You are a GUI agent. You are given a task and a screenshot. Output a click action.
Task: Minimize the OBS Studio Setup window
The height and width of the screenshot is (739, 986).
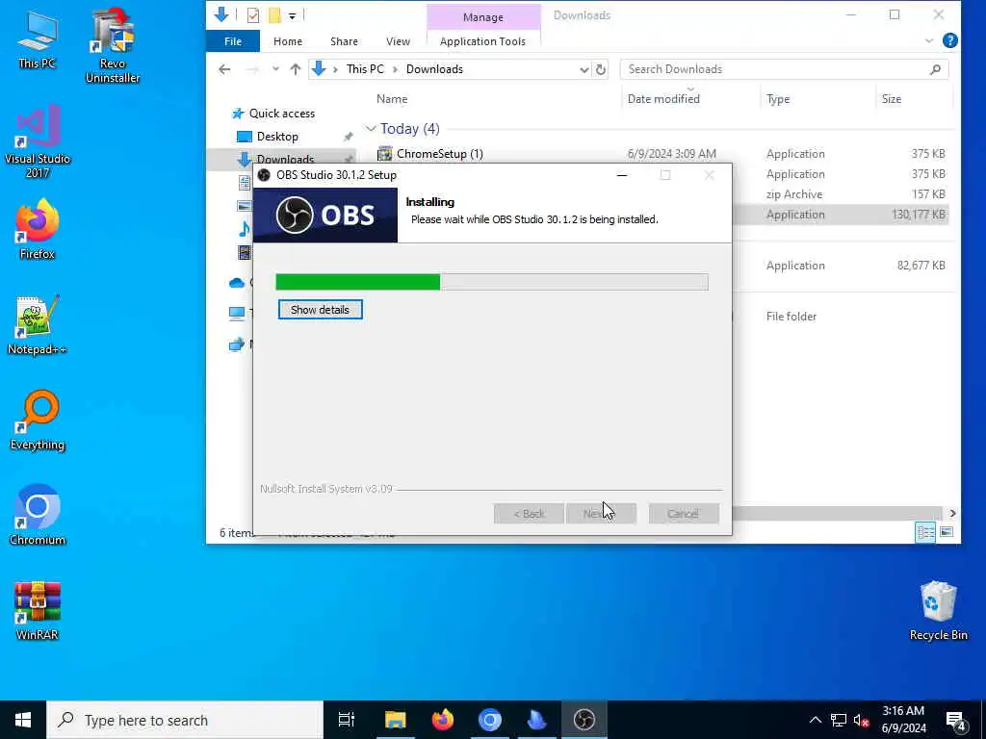coord(622,175)
